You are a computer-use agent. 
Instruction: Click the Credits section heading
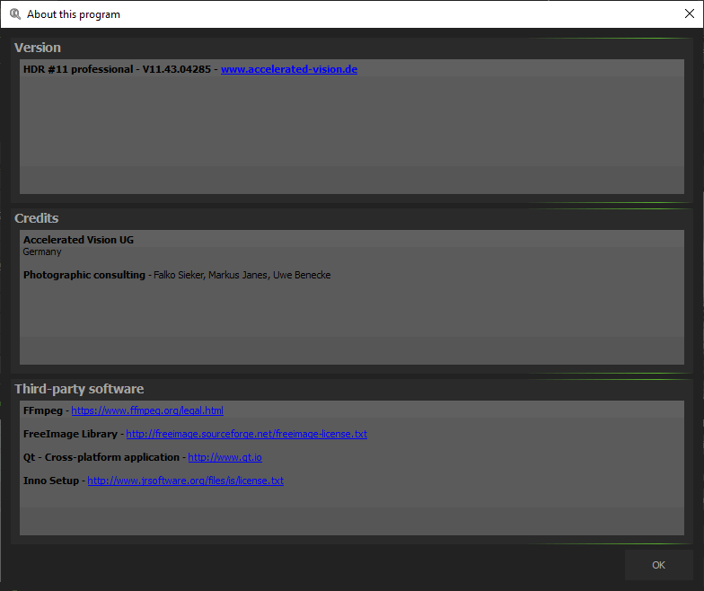(x=37, y=218)
